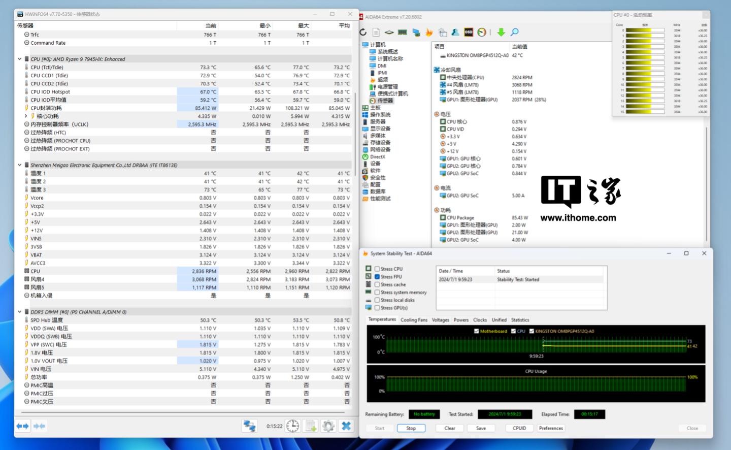Select 传感器 in the AIDA64 tree
This screenshot has width=731, height=450.
click(385, 101)
